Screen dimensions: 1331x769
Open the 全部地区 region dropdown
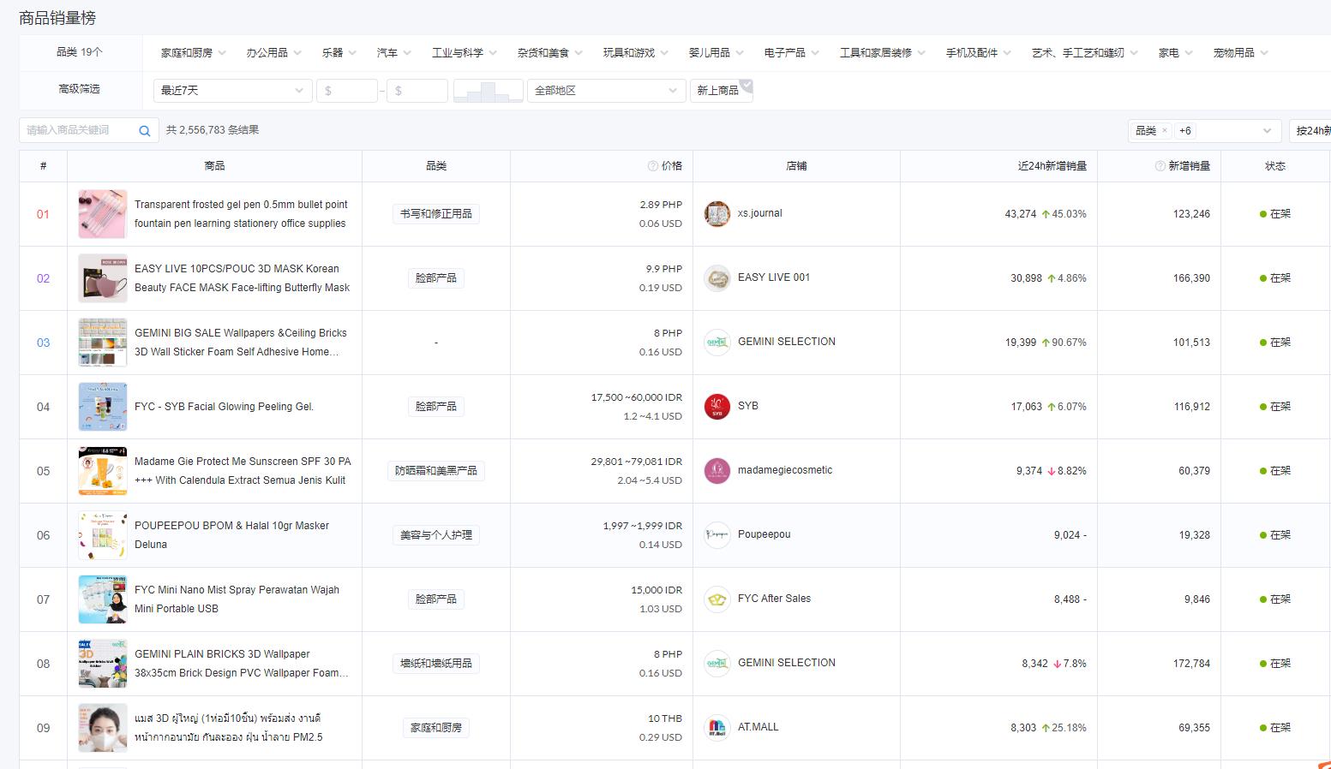click(x=607, y=91)
